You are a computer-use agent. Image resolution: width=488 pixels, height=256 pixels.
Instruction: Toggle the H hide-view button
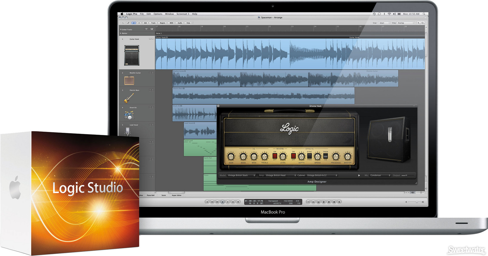point(139,23)
